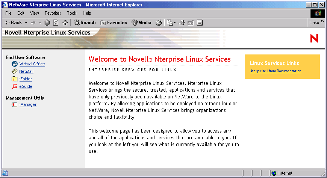Viewport: 327px width, 178px height.
Task: Open the eGuide link
Action: [x=26, y=86]
